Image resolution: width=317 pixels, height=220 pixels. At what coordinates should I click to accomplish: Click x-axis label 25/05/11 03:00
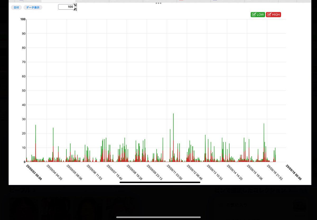(174, 172)
